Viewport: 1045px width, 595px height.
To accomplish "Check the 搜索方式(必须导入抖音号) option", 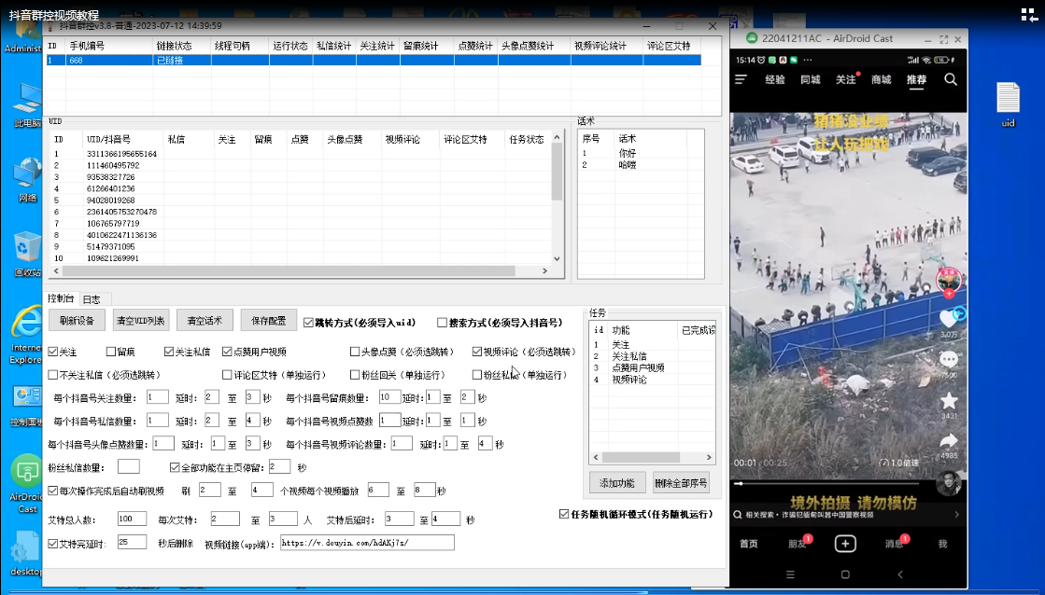I will (442, 323).
